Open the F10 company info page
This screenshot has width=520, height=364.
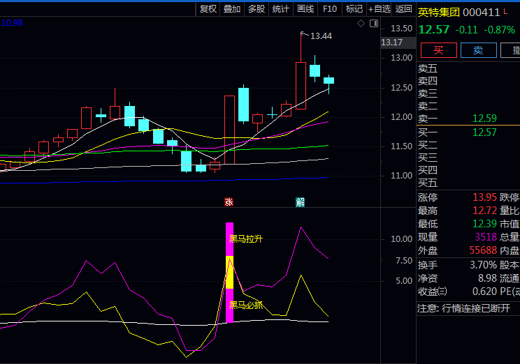[330, 9]
